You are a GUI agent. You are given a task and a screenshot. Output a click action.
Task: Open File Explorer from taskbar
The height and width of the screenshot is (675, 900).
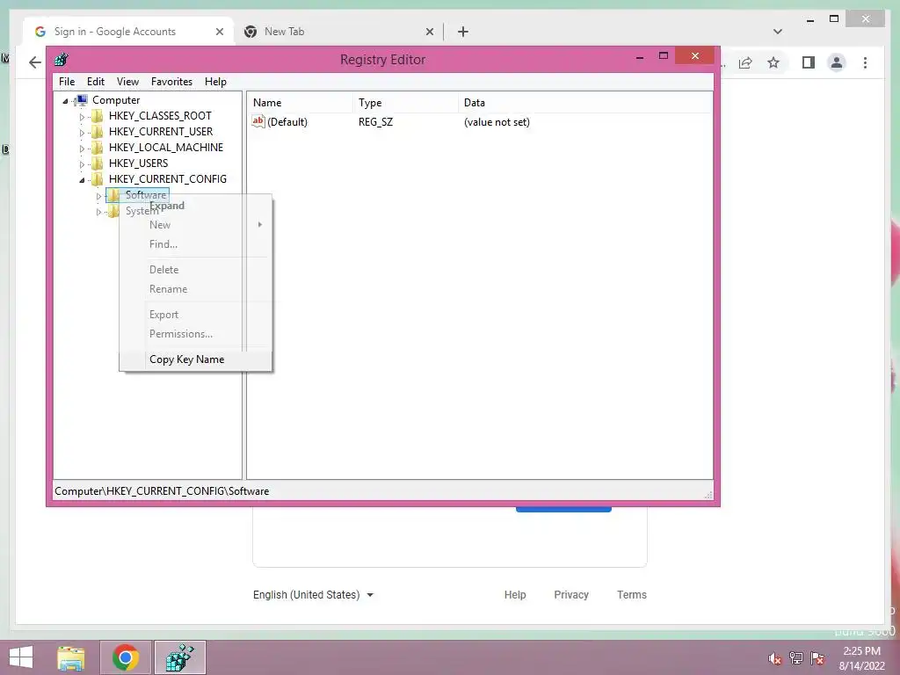(71, 657)
